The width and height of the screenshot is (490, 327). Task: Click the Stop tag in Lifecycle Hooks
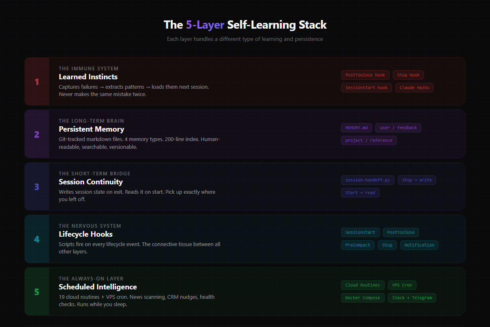(387, 245)
